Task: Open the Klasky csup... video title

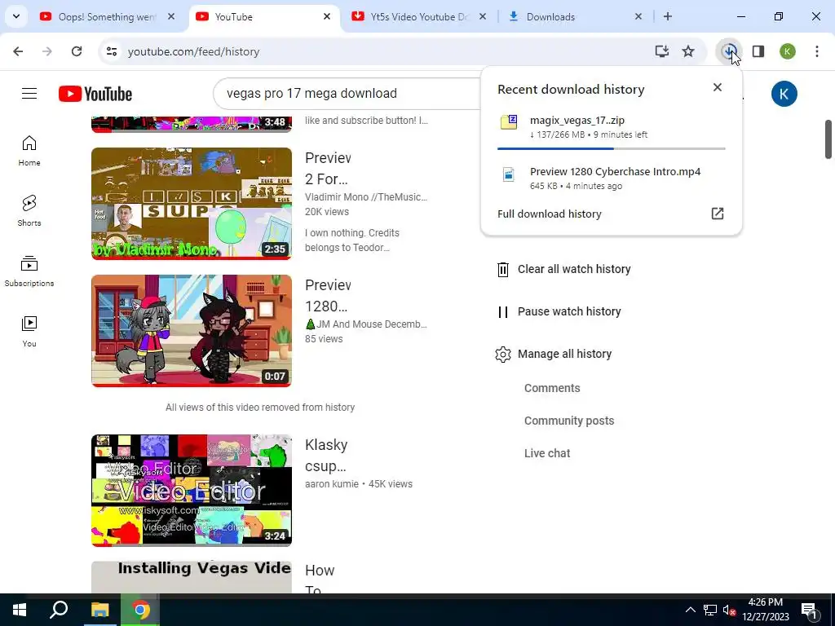Action: click(x=326, y=455)
